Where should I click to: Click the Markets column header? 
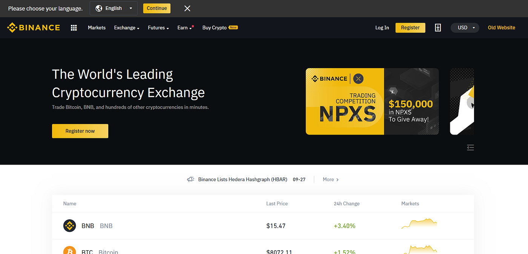tap(410, 204)
